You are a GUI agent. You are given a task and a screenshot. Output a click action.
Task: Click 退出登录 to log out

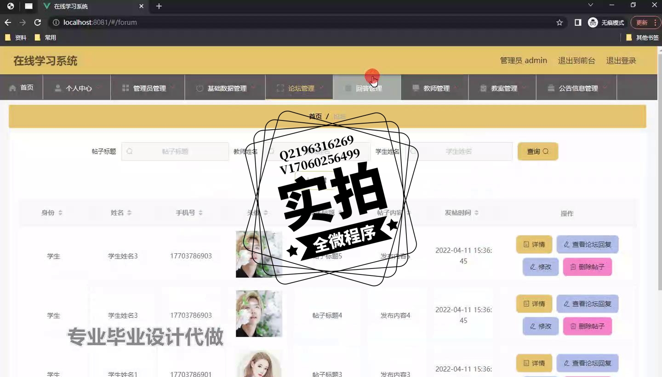[621, 61]
